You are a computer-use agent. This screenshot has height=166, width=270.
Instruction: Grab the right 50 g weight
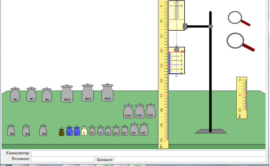[x=144, y=129]
